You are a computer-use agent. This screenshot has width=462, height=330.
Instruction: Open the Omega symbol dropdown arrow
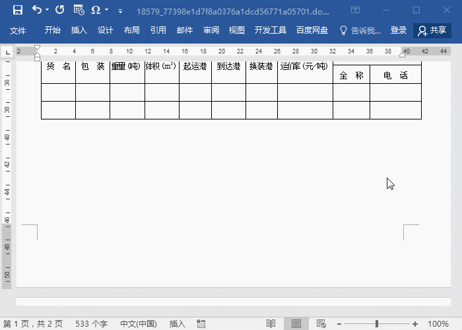coord(107,10)
